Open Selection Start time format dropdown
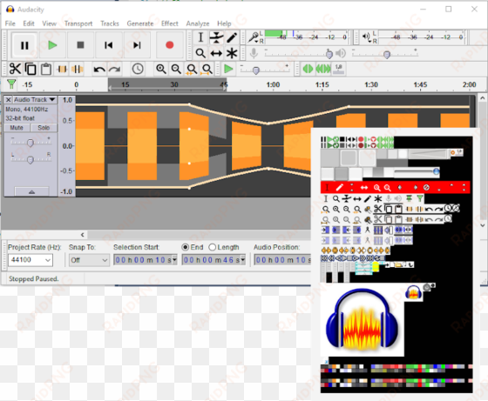Screen dimensions: 488x401 (174, 260)
